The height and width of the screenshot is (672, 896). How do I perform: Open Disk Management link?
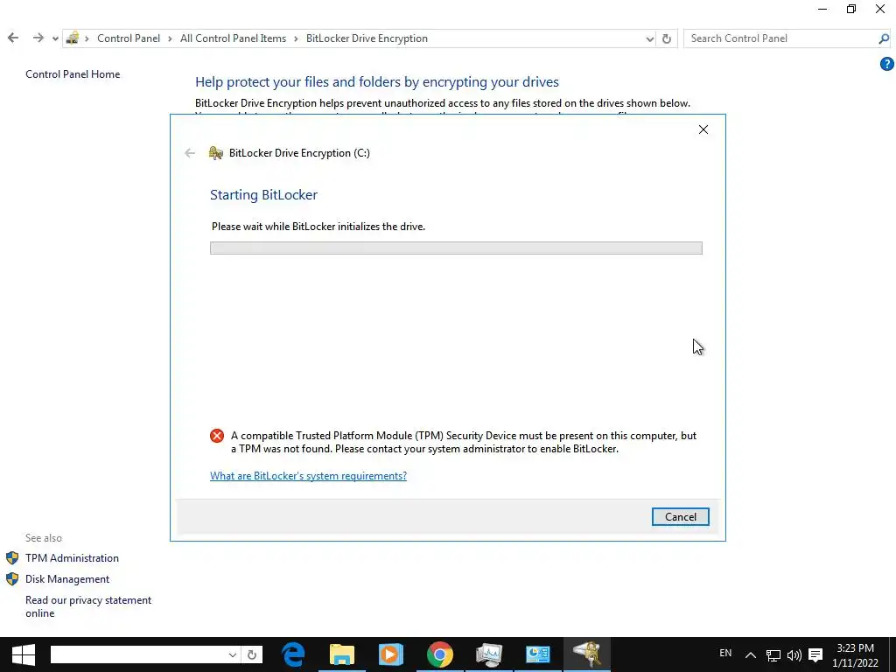pyautogui.click(x=66, y=579)
